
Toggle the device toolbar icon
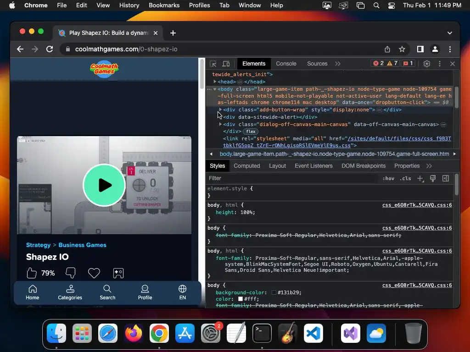pyautogui.click(x=226, y=64)
